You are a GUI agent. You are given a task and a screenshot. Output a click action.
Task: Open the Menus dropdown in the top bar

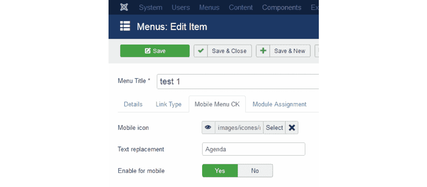(x=209, y=7)
